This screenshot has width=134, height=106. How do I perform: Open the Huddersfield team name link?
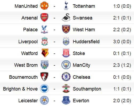86,42
